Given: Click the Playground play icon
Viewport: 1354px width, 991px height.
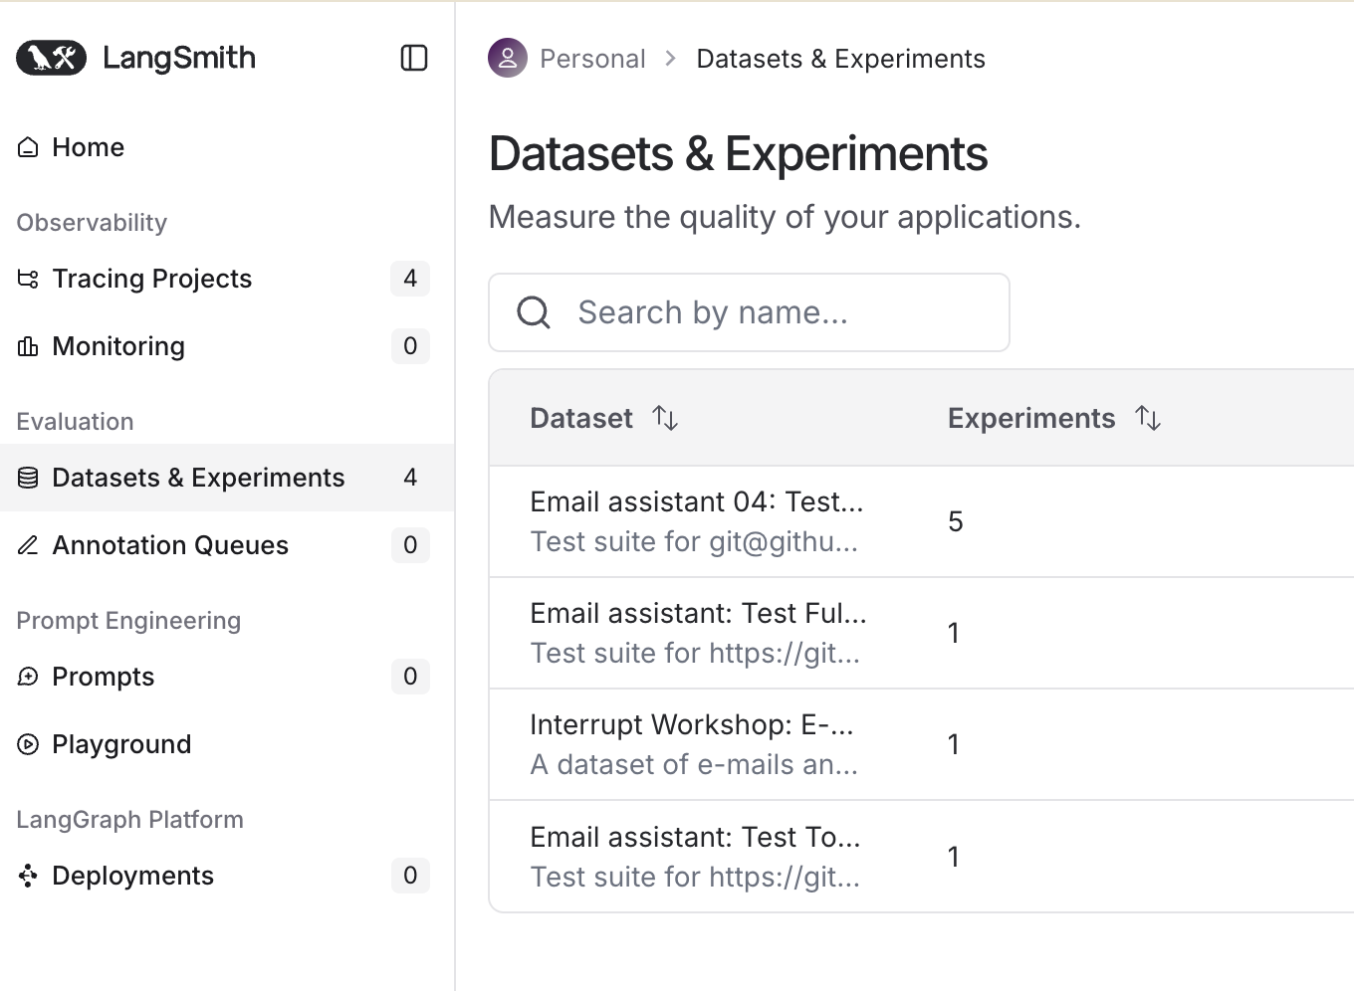Looking at the screenshot, I should coord(28,744).
